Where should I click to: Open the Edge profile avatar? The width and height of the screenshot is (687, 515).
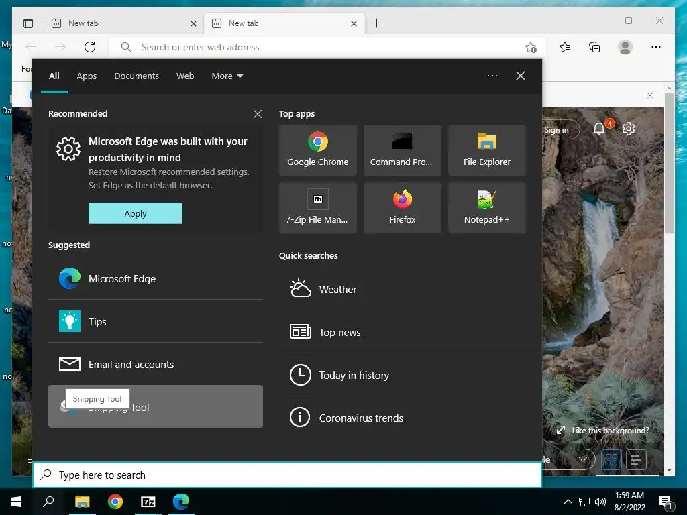click(x=625, y=47)
